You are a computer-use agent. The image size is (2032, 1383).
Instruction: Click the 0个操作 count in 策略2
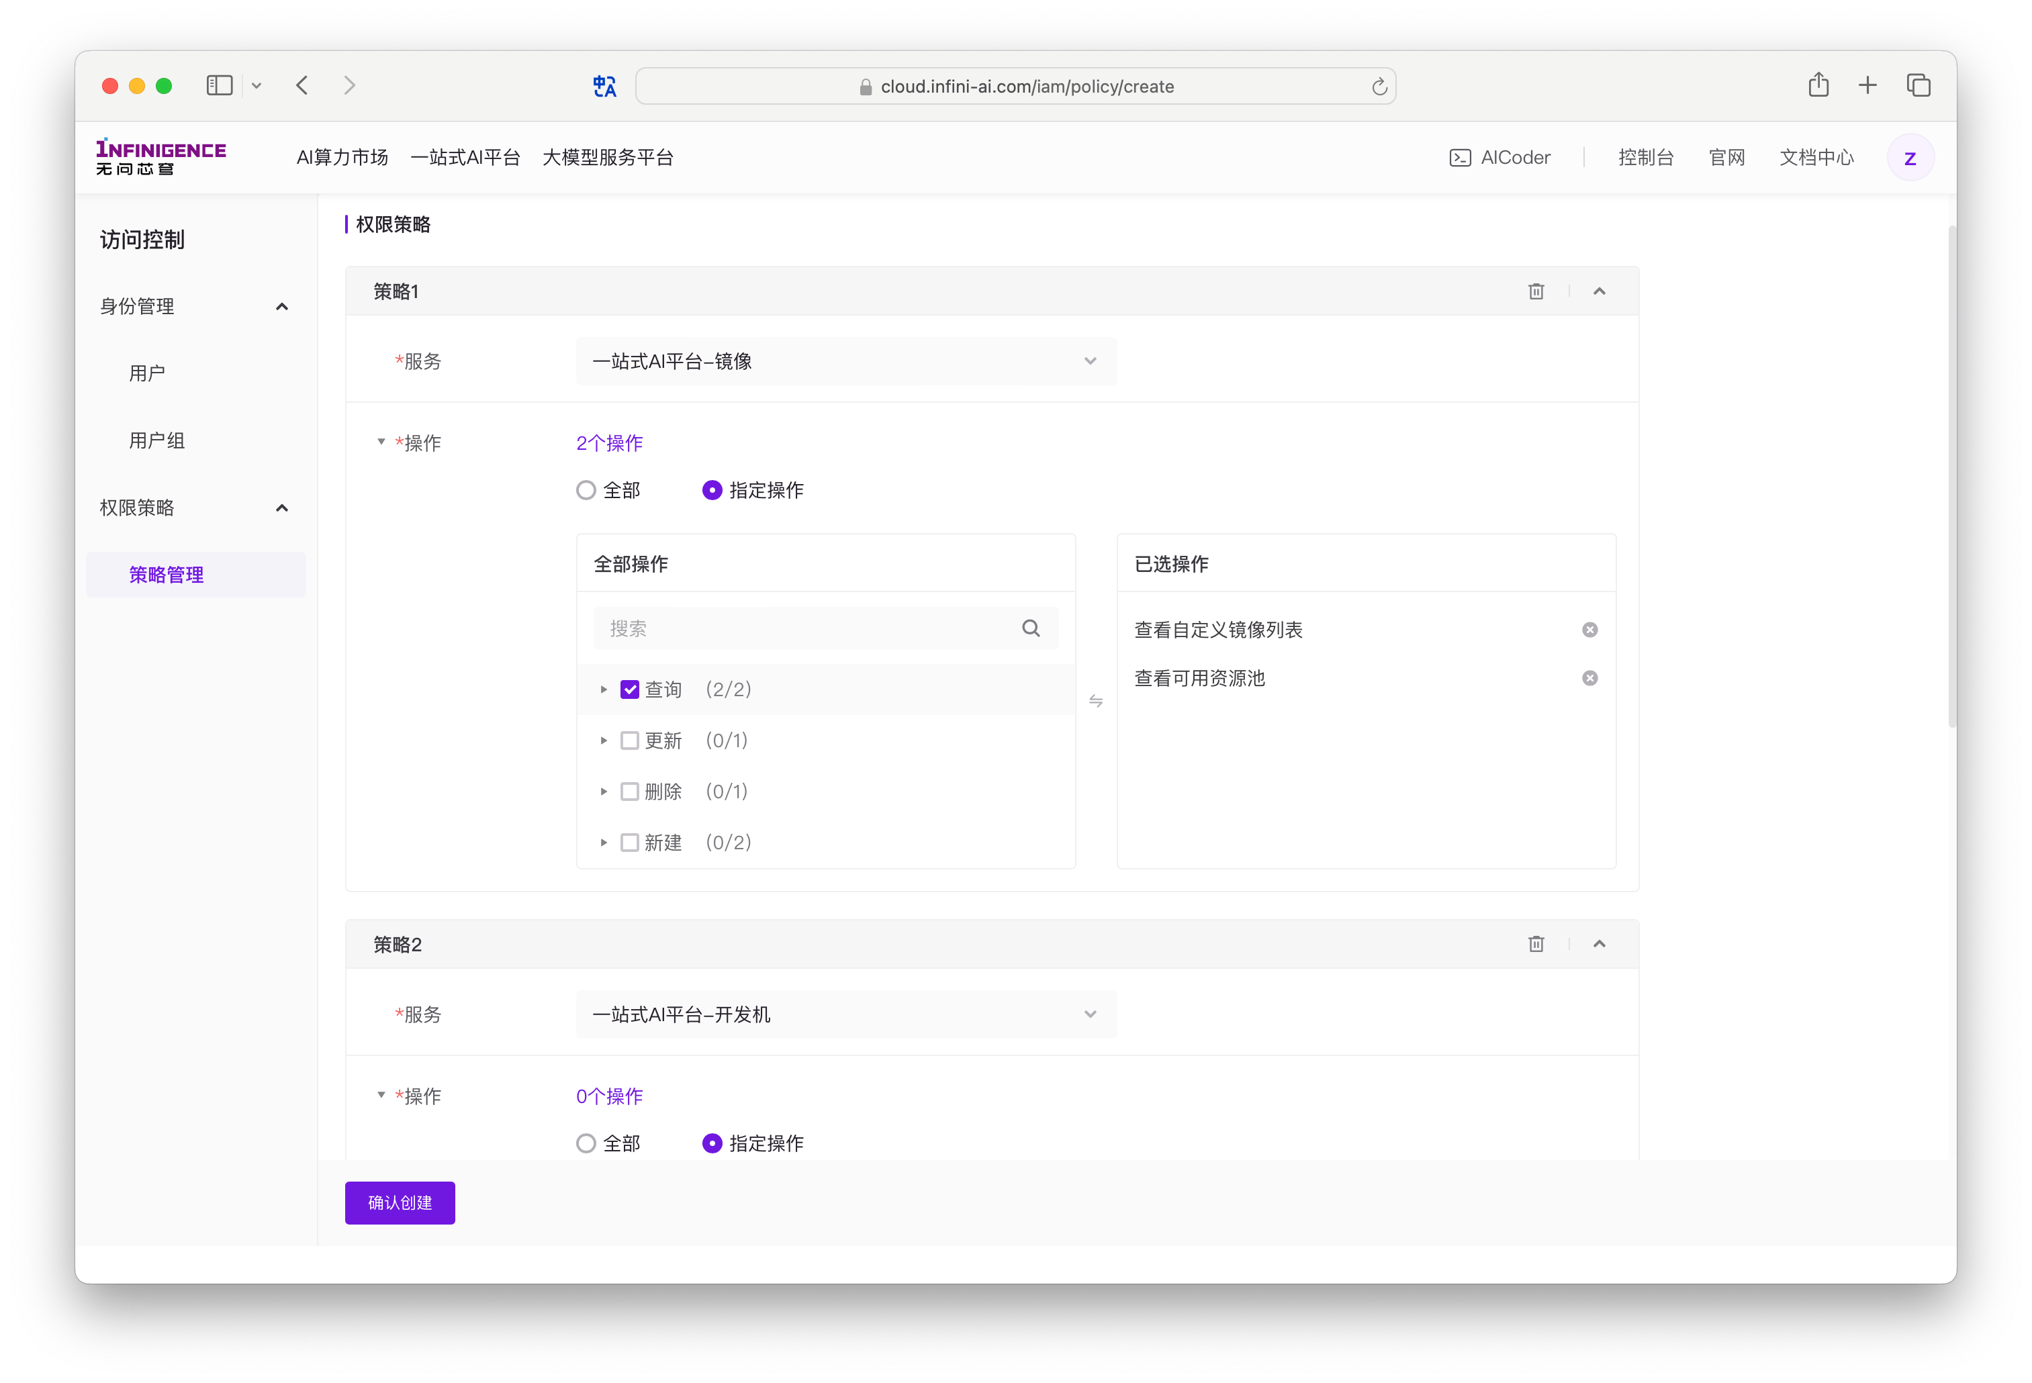[610, 1096]
